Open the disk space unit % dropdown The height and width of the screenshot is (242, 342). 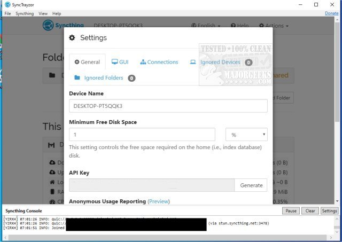[246, 135]
